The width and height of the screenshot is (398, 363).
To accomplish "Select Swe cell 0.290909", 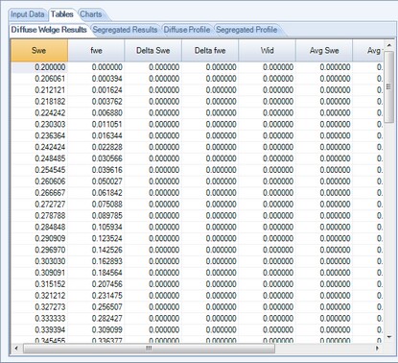I will (x=39, y=238).
